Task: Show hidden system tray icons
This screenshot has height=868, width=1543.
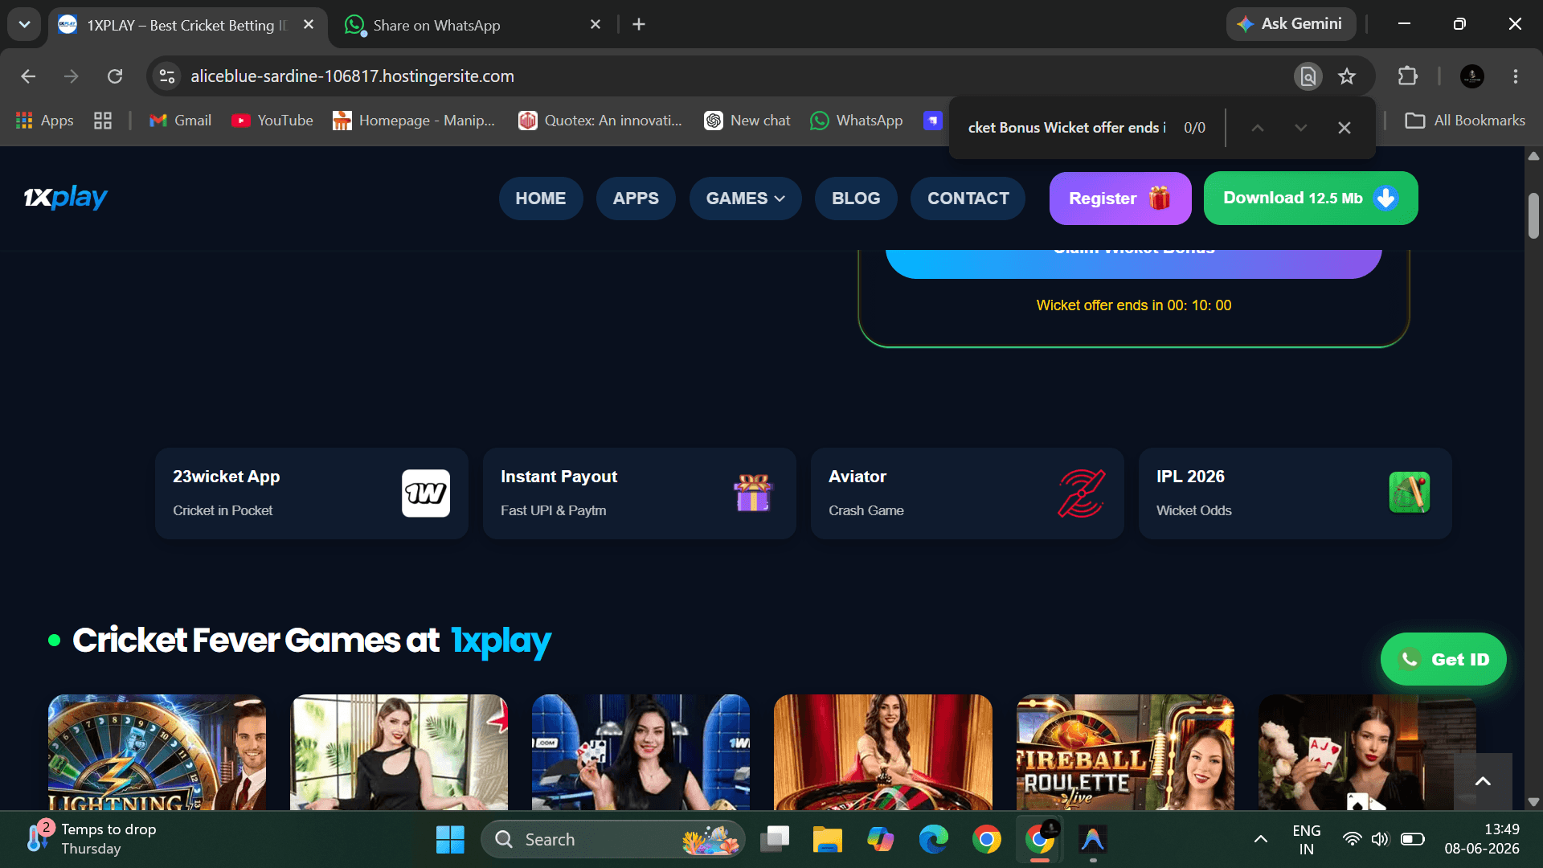Action: coord(1261,839)
